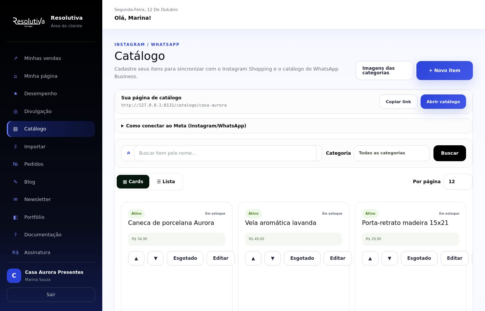Open Portfólio menu item

(51, 217)
